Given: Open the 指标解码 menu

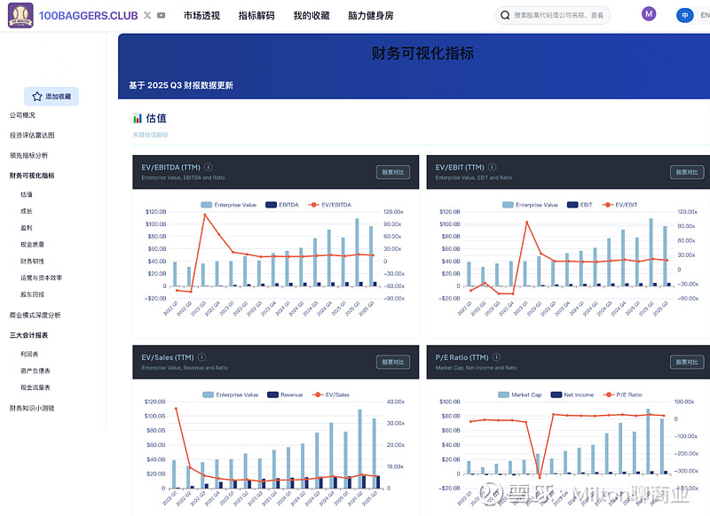Looking at the screenshot, I should pos(256,15).
